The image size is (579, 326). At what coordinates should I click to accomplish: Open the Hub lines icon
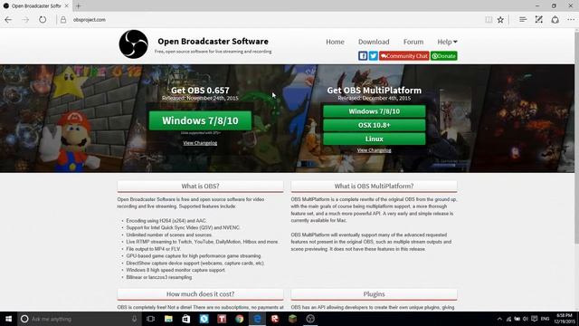(523, 20)
